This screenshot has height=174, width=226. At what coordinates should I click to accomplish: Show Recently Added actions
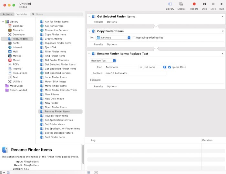(x=18, y=90)
